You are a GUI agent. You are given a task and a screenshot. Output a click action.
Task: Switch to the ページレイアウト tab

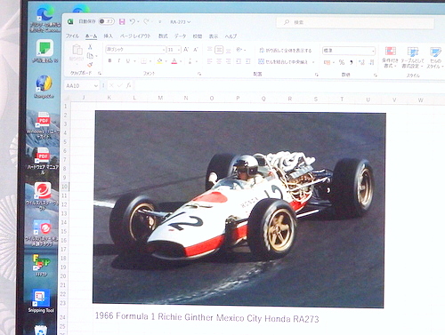135,36
